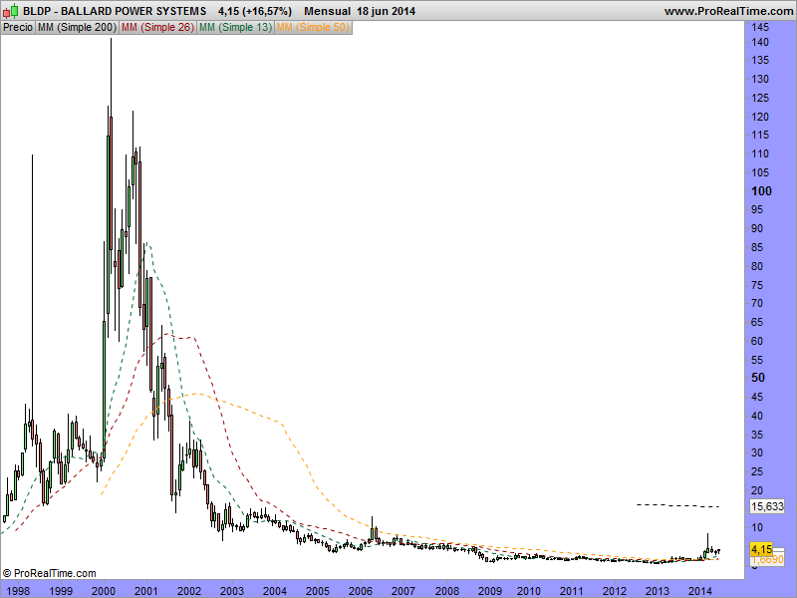
Task: Click the BLDP - BALLARD POWER SYSTEMS title
Action: (x=115, y=11)
